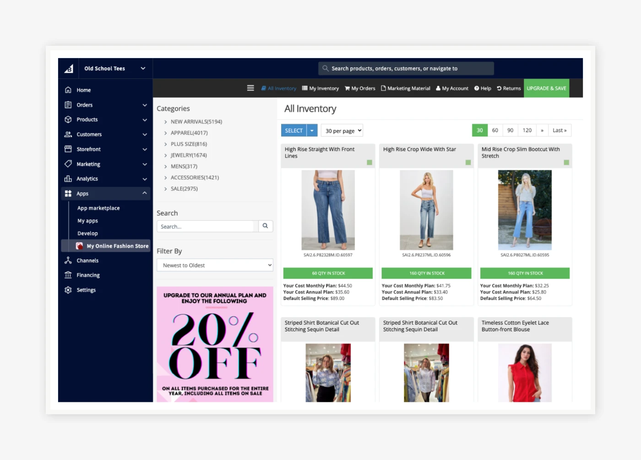Open the My Orders menu item
The height and width of the screenshot is (460, 641).
(x=360, y=88)
